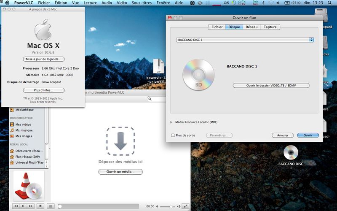Image resolution: width=337 pixels, height=211 pixels.
Task: Open the Lecture menu
Action: [90, 3]
